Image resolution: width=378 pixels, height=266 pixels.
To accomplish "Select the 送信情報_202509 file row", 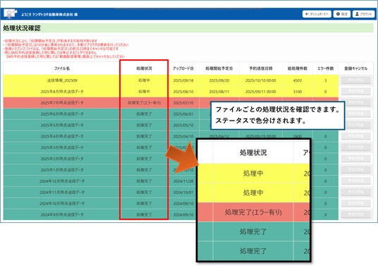I will (x=171, y=80).
